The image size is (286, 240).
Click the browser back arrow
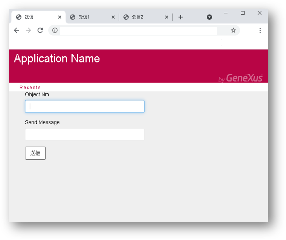point(16,30)
